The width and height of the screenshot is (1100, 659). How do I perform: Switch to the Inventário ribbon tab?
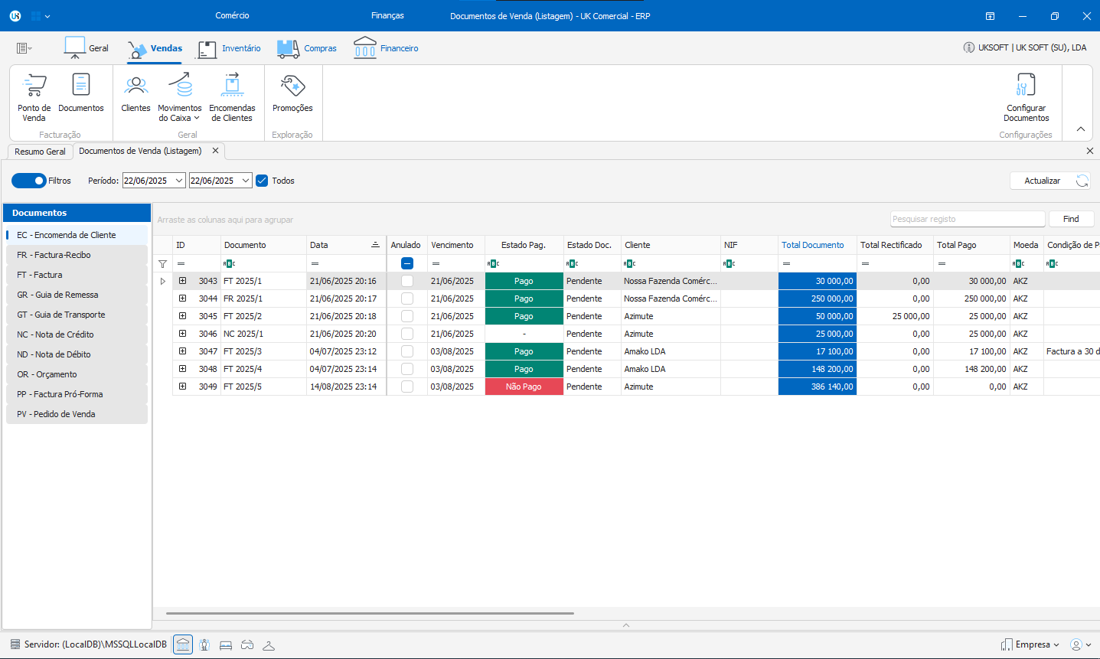(x=230, y=48)
